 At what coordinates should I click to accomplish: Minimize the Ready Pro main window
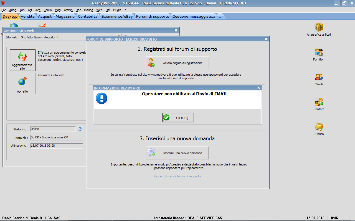click(337, 3)
